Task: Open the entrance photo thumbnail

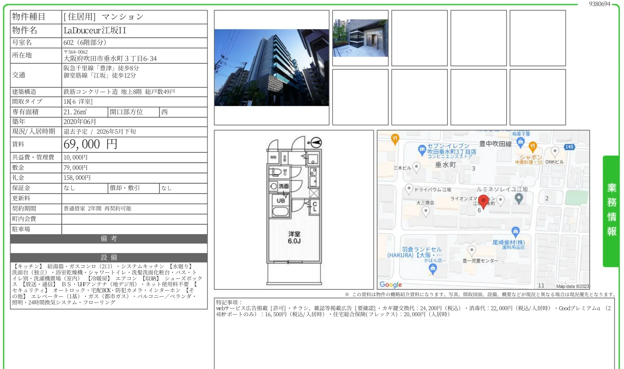Action: tap(360, 38)
